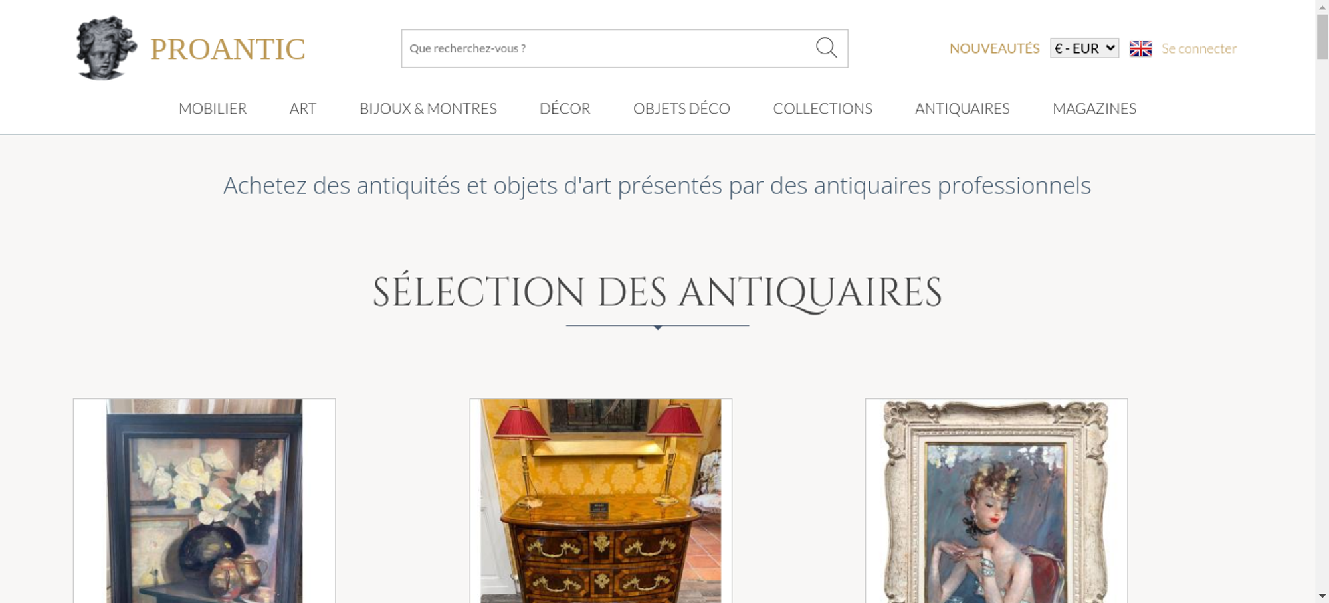Click the Se connecter link
The height and width of the screenshot is (603, 1329).
click(1199, 48)
